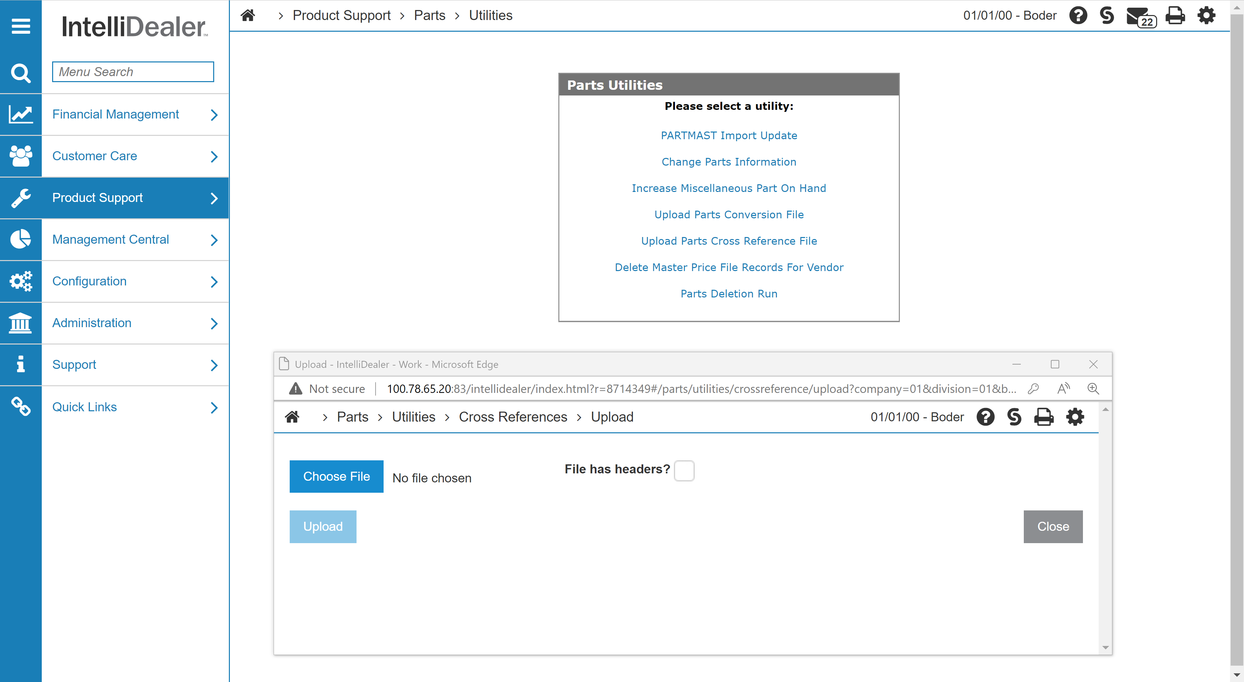
Task: Click home icon in Upload window
Action: tap(292, 417)
